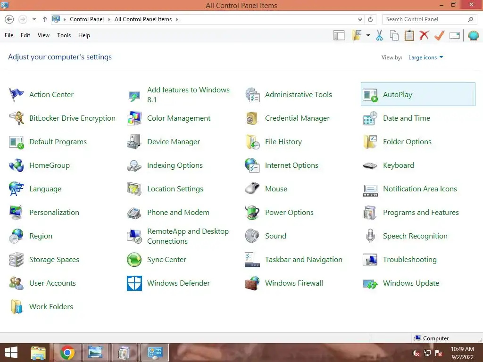The width and height of the screenshot is (483, 362).
Task: Open the Programs and Features link
Action: point(421,213)
